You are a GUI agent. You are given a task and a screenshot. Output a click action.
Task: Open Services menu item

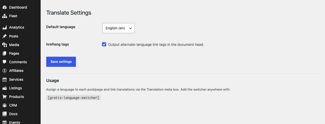(20, 79)
